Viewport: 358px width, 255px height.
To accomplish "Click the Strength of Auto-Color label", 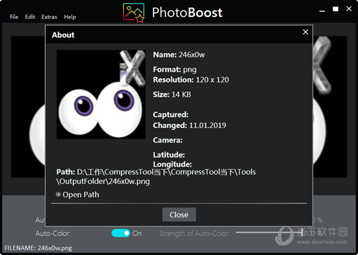I will (194, 234).
